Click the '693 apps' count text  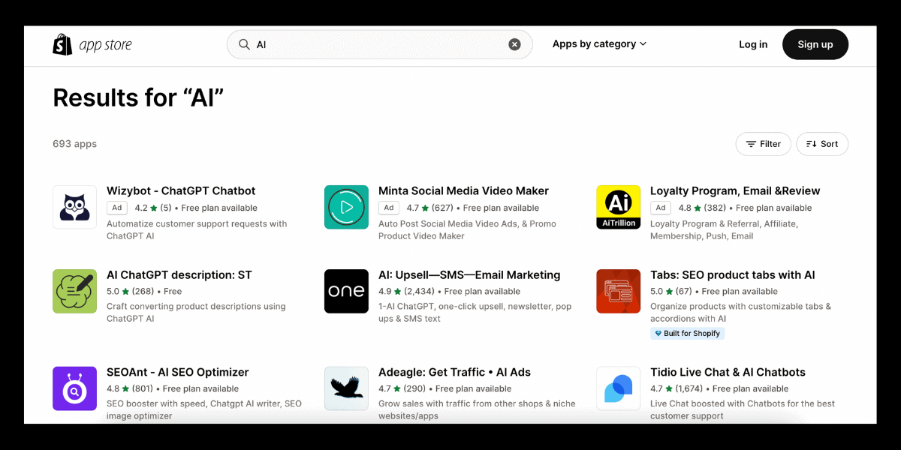pos(74,144)
